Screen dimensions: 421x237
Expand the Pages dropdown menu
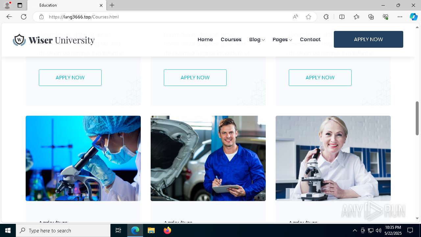pos(282,39)
